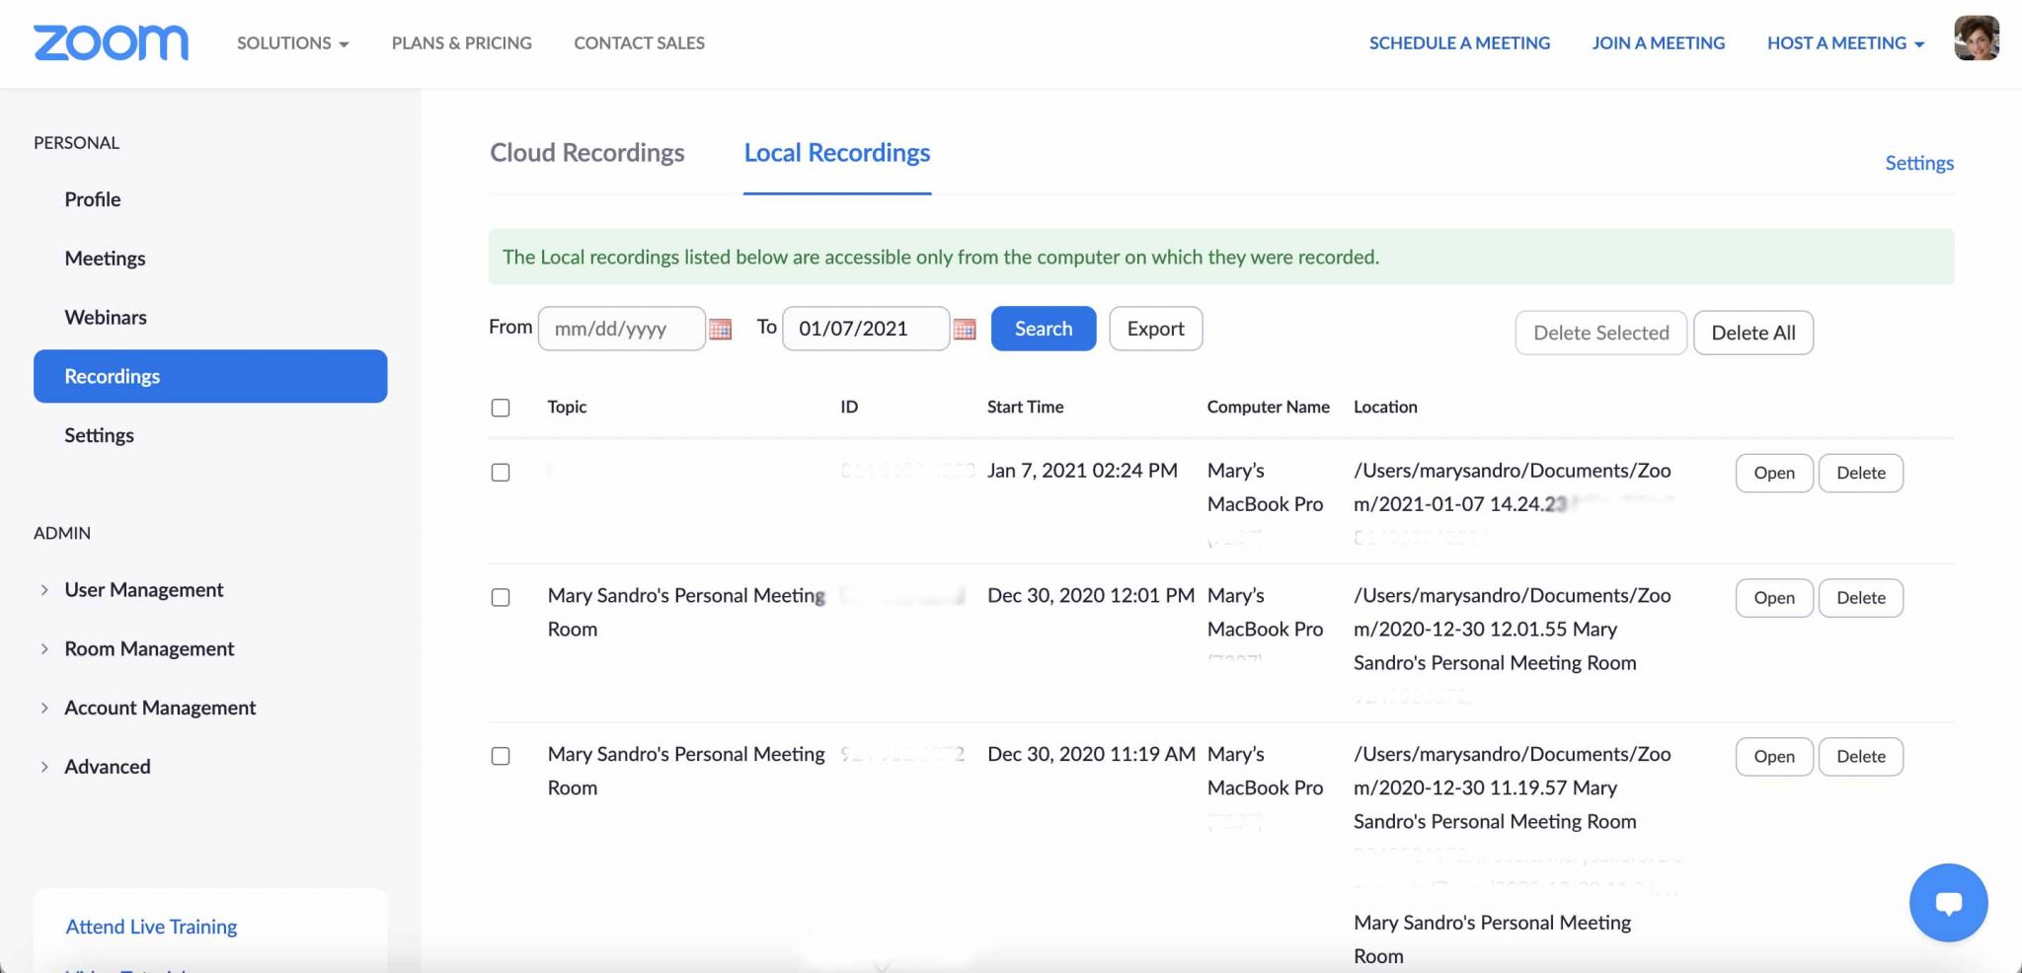Expand User Management in sidebar

click(x=143, y=590)
